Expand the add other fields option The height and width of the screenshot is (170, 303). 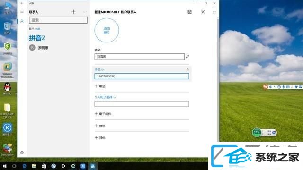100,138
